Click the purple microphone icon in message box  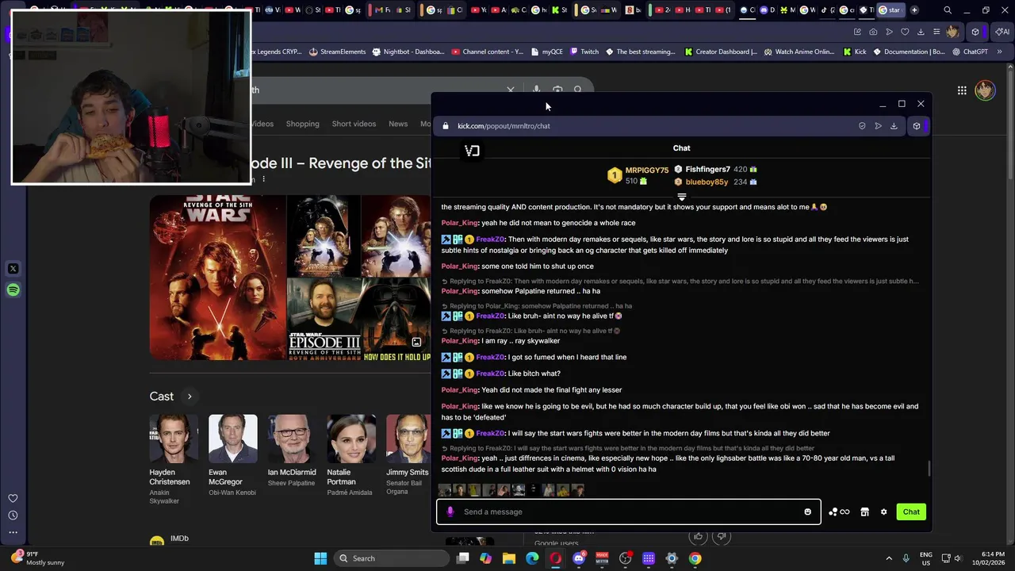pyautogui.click(x=450, y=512)
